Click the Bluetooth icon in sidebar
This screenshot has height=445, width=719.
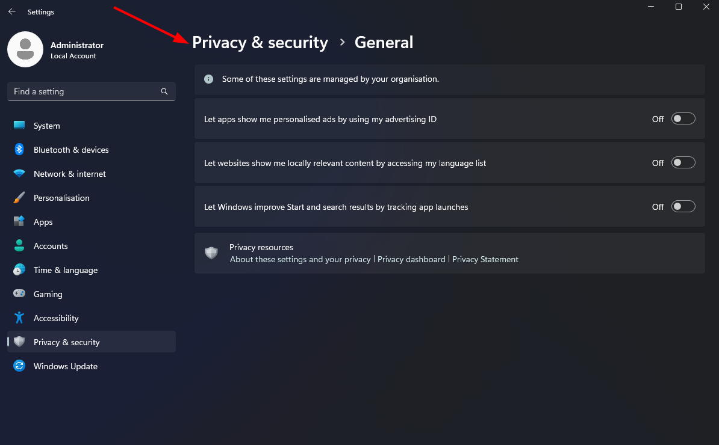click(x=19, y=150)
